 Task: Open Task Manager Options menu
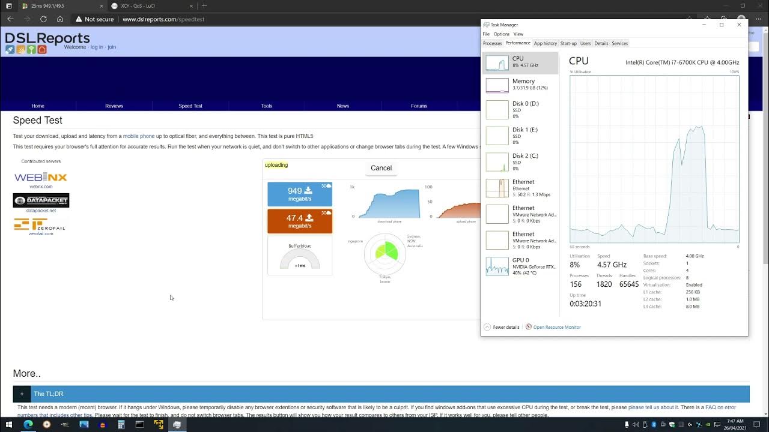[x=502, y=34]
